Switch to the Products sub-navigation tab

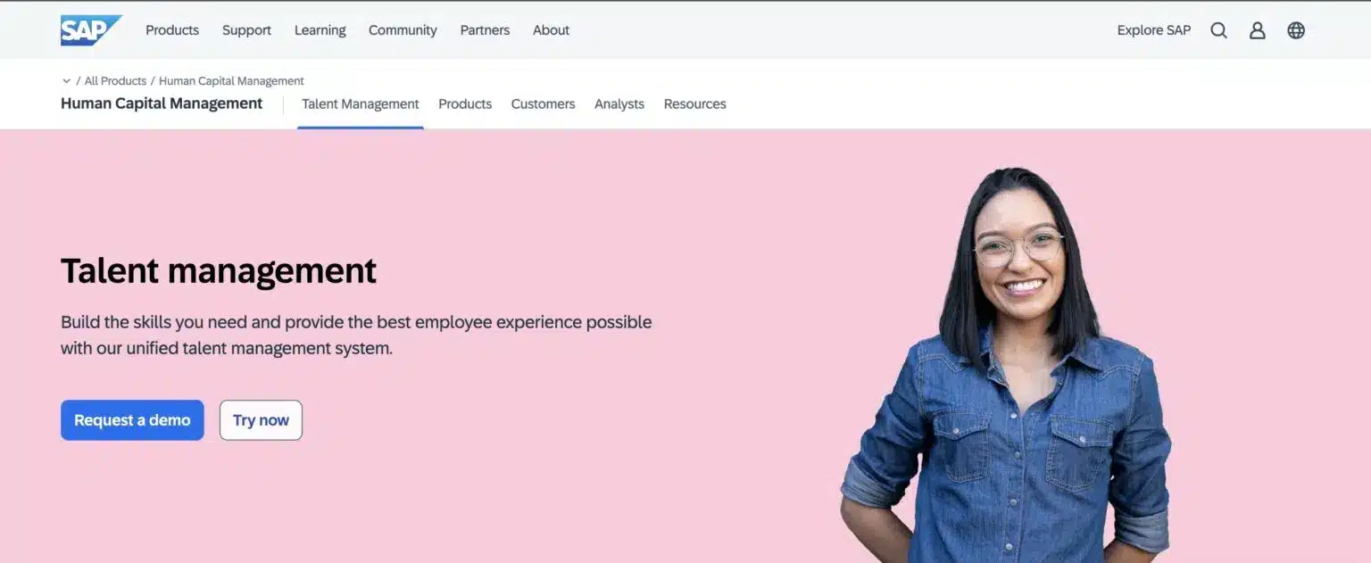[465, 104]
